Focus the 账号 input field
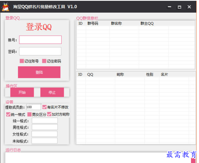This screenshot has height=163, width=199. [x=40, y=40]
